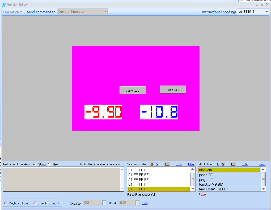
Task: Open the Com Port COM4 dropdown
Action: click(x=104, y=203)
